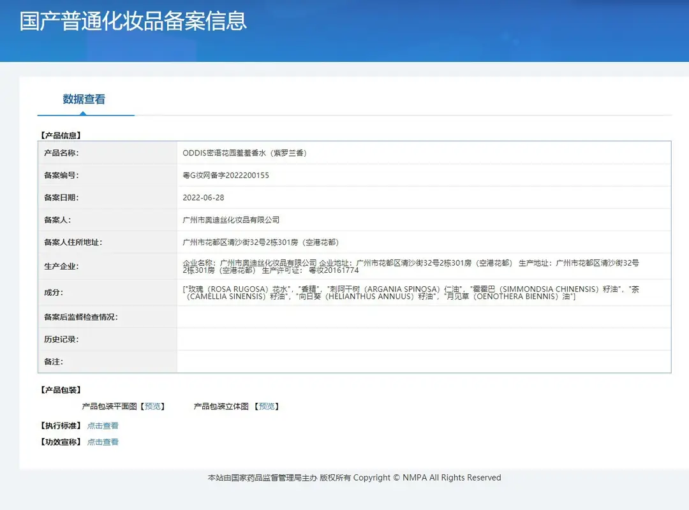Click 预览 link for 产品包装平面图
The image size is (689, 510).
point(152,406)
